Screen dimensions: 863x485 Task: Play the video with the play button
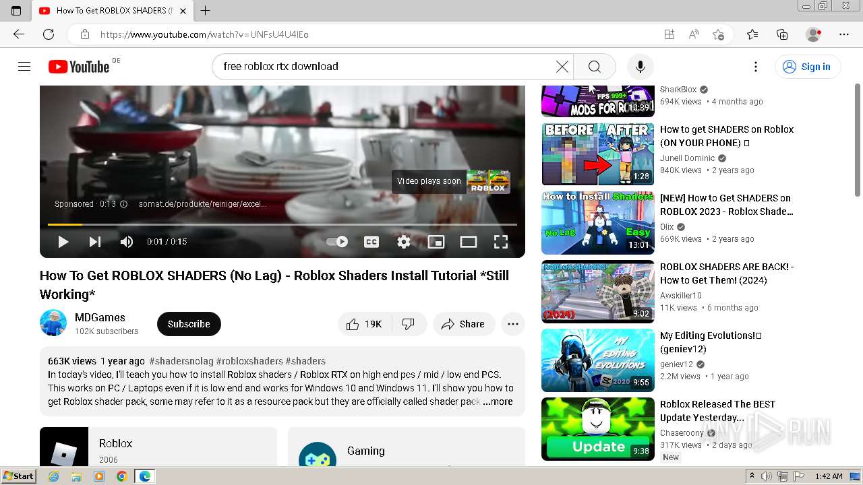[x=63, y=242]
